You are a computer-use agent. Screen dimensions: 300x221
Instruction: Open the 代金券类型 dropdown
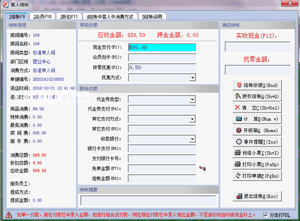coord(192,99)
